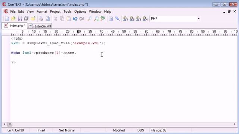Open the View menu
The height and width of the screenshot is (134, 239).
tap(30, 12)
